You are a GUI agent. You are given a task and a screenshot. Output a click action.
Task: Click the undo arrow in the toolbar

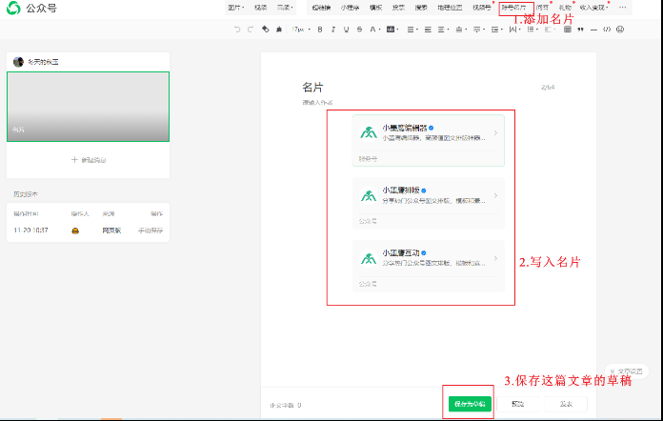pyautogui.click(x=237, y=30)
